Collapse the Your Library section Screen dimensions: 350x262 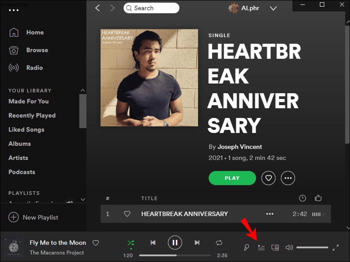tap(83, 91)
